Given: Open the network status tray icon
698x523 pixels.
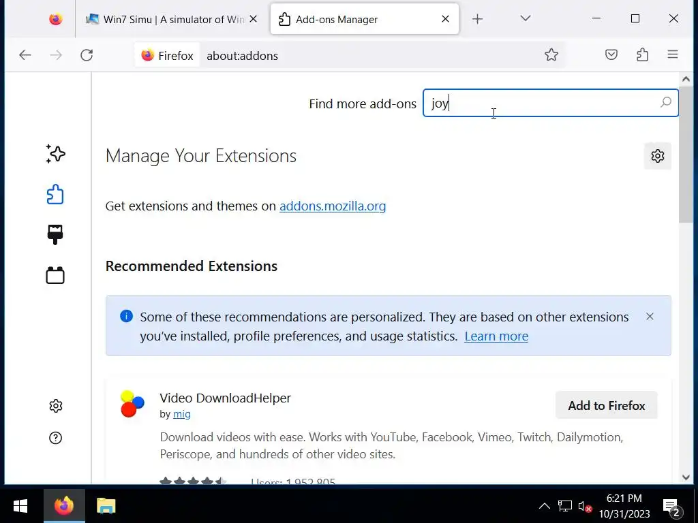Looking at the screenshot, I should pyautogui.click(x=565, y=506).
